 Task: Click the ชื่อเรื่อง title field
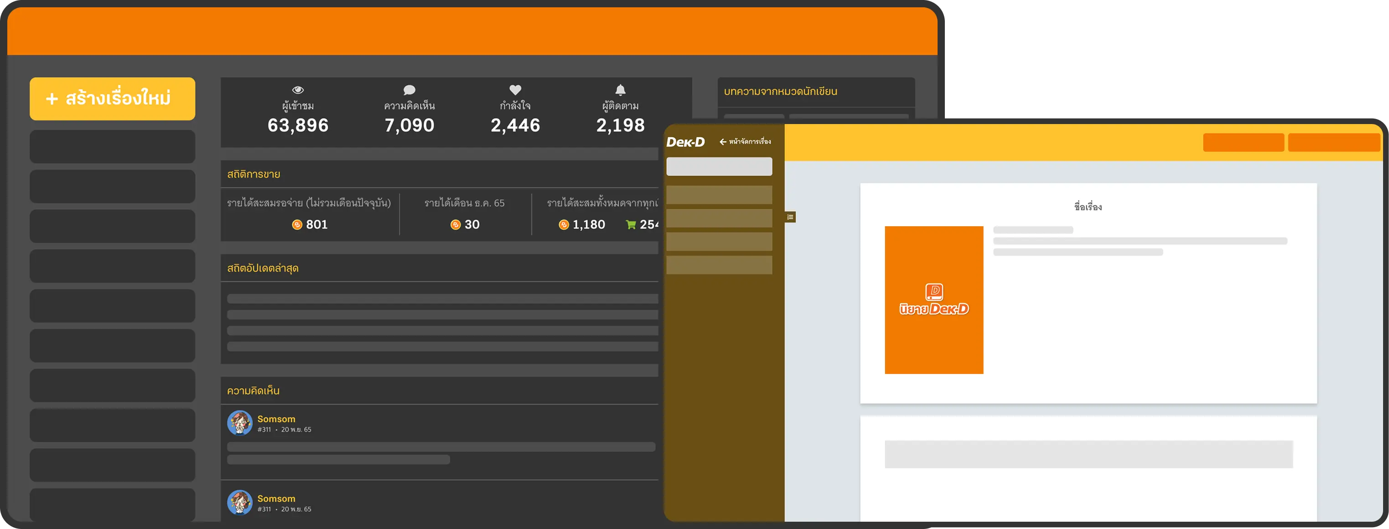point(1088,207)
